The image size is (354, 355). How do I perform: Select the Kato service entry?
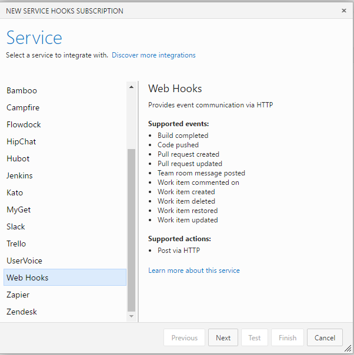[x=65, y=192]
